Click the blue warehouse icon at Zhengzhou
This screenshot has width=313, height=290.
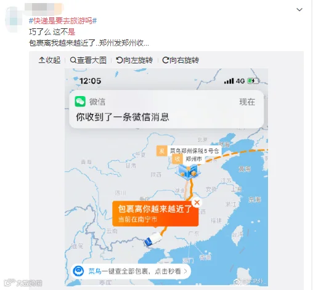(188, 172)
